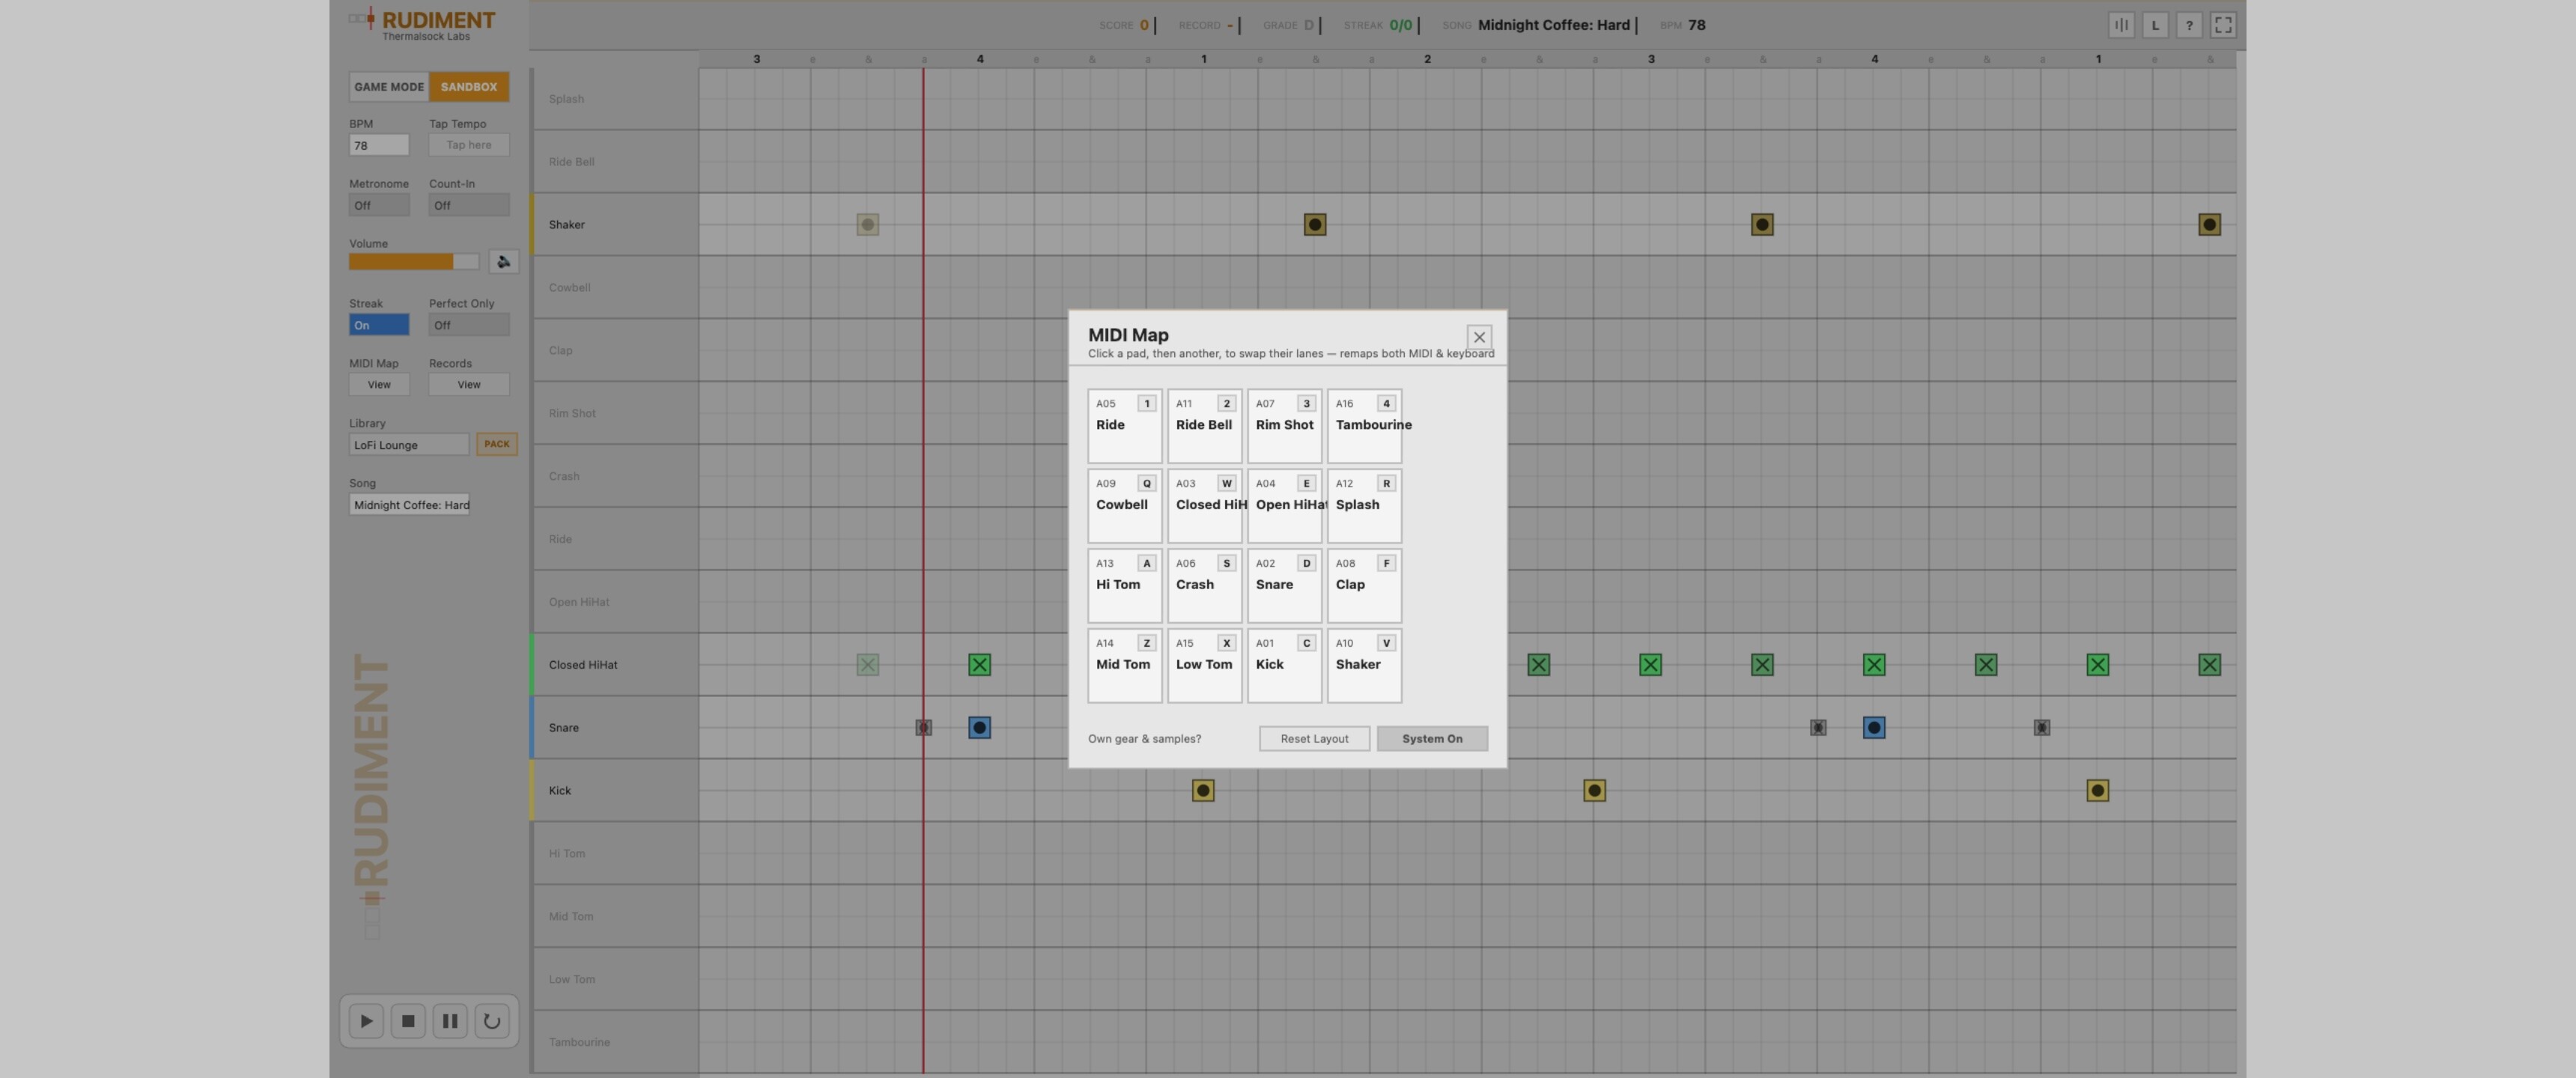Click Reset Layout button
Image resolution: width=2576 pixels, height=1078 pixels.
pos(1314,738)
